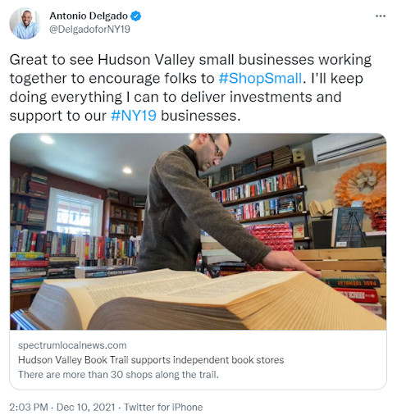The height and width of the screenshot is (420, 397).
Task: Open the Twitter for iPhone source link
Action: click(x=163, y=407)
